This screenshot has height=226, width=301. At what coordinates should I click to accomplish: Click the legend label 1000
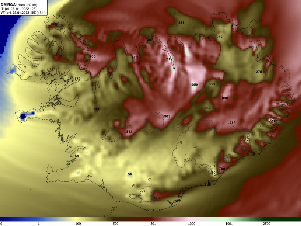[192, 224]
